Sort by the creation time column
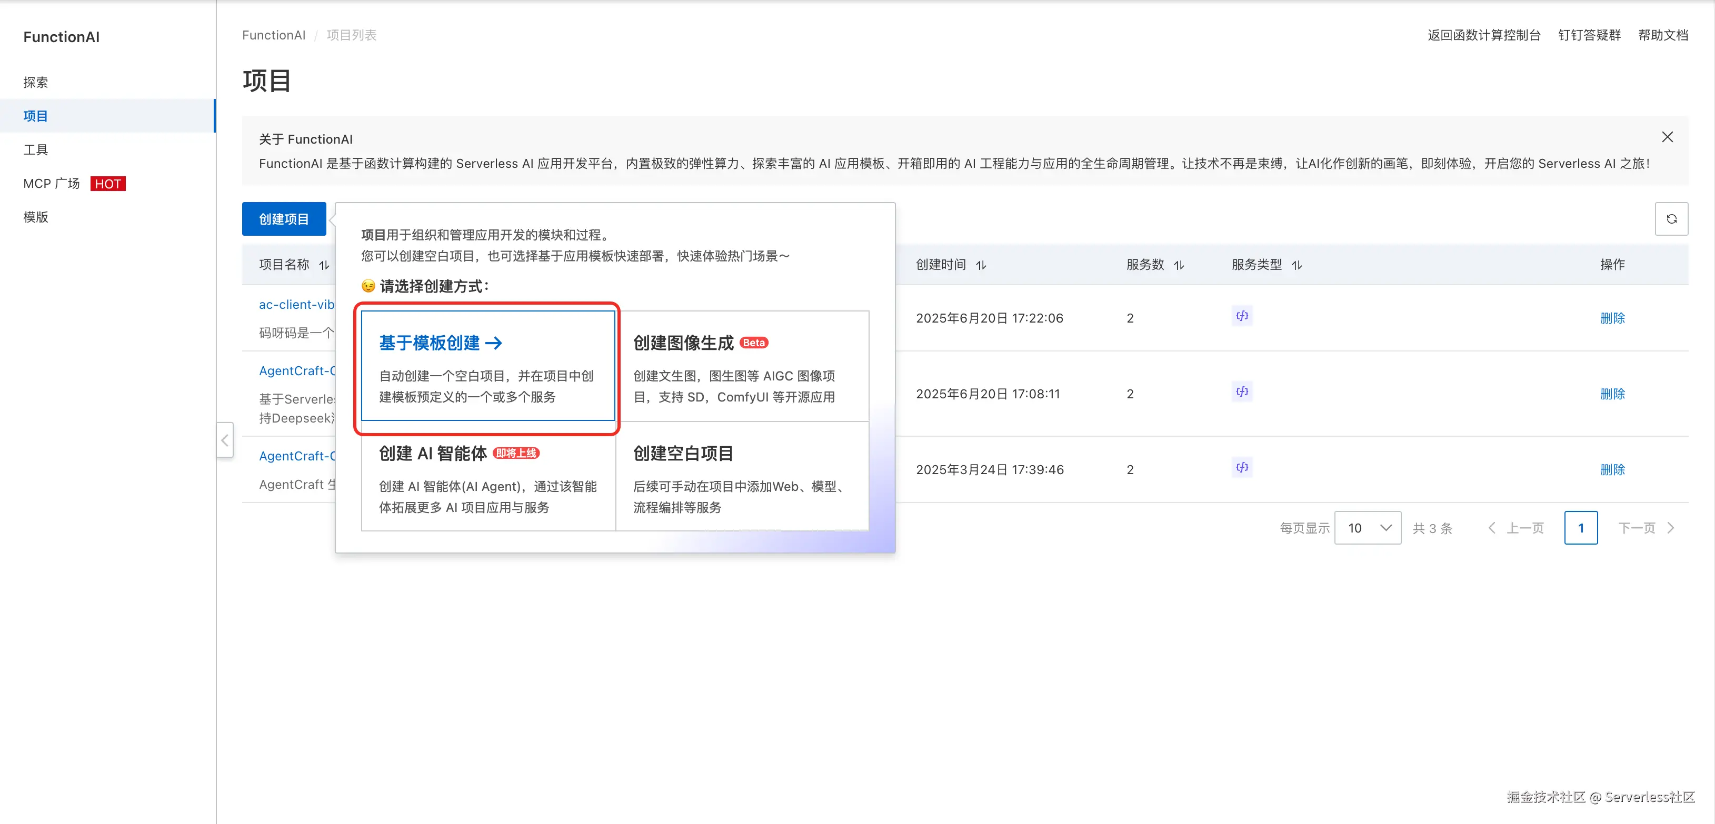This screenshot has width=1715, height=824. click(x=981, y=266)
